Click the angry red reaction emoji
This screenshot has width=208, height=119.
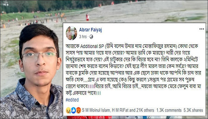click(78, 110)
